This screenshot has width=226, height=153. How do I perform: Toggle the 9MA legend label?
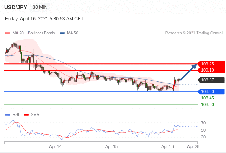point(35,115)
